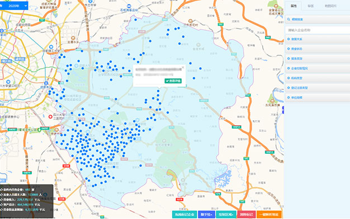This screenshot has height=219, width=350.
Task: Click the plus icon beside 机构类型
Action: pyautogui.click(x=288, y=78)
